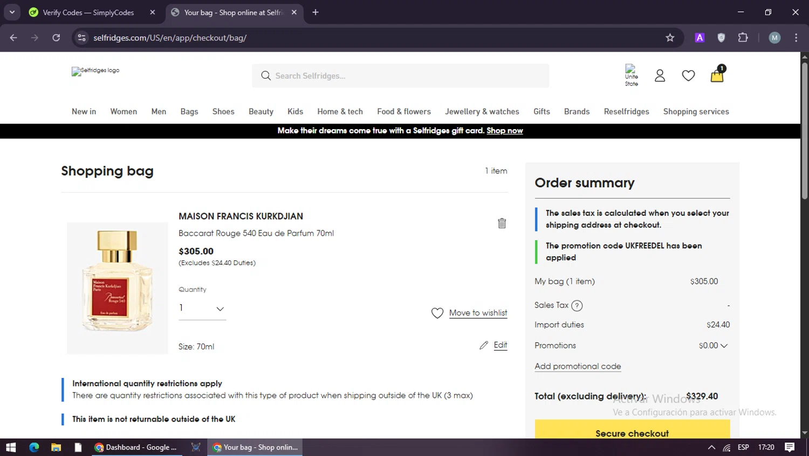Open Sales Tax help question mark

click(577, 306)
